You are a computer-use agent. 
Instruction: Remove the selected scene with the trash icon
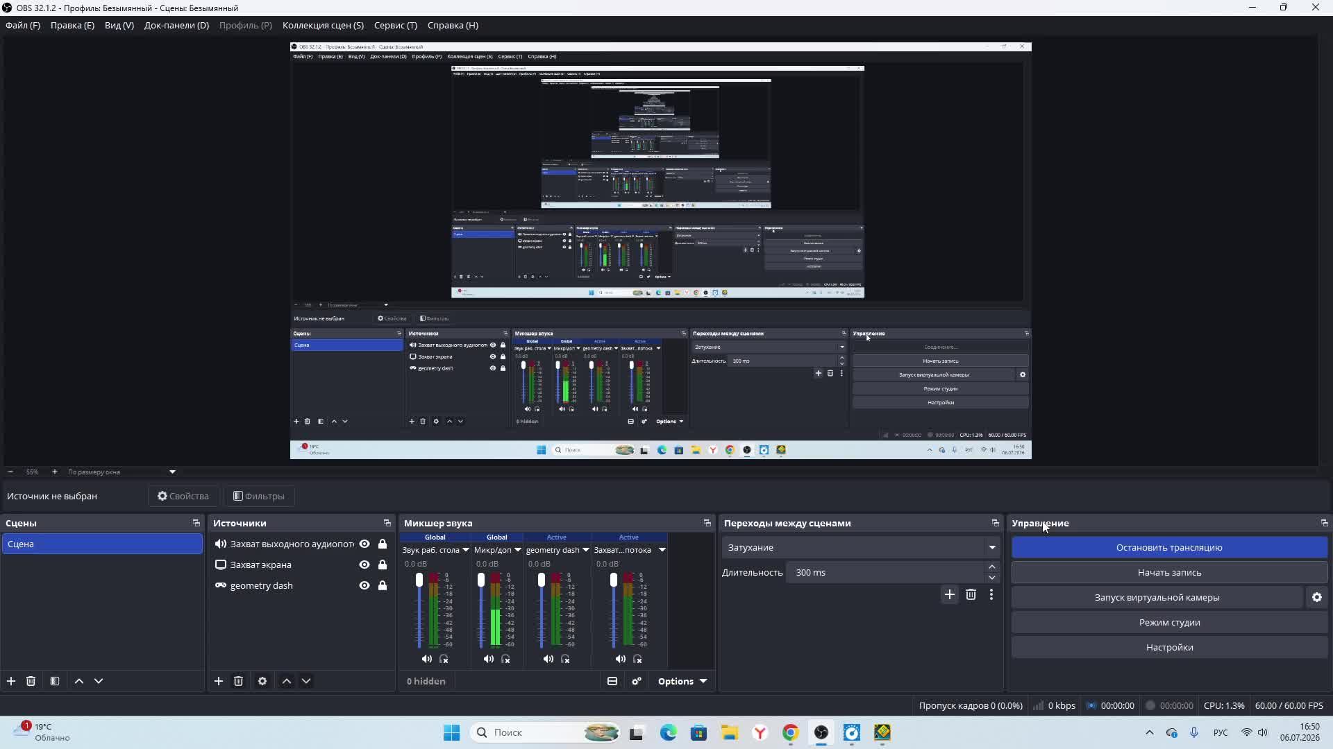pos(31,681)
